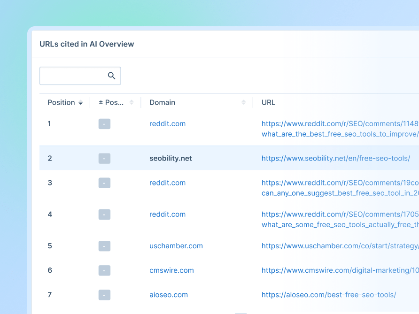Click the search magnifying glass icon
419x314 pixels.
pos(111,76)
